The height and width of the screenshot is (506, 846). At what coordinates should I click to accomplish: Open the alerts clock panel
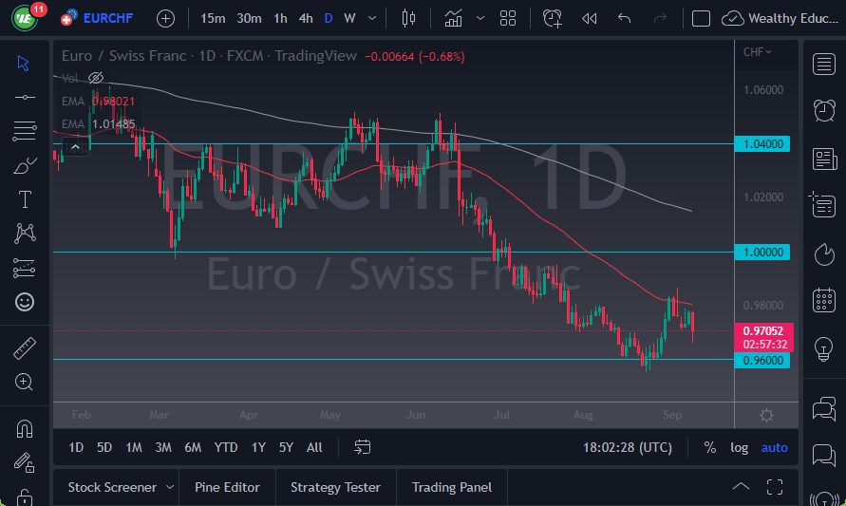tap(824, 110)
